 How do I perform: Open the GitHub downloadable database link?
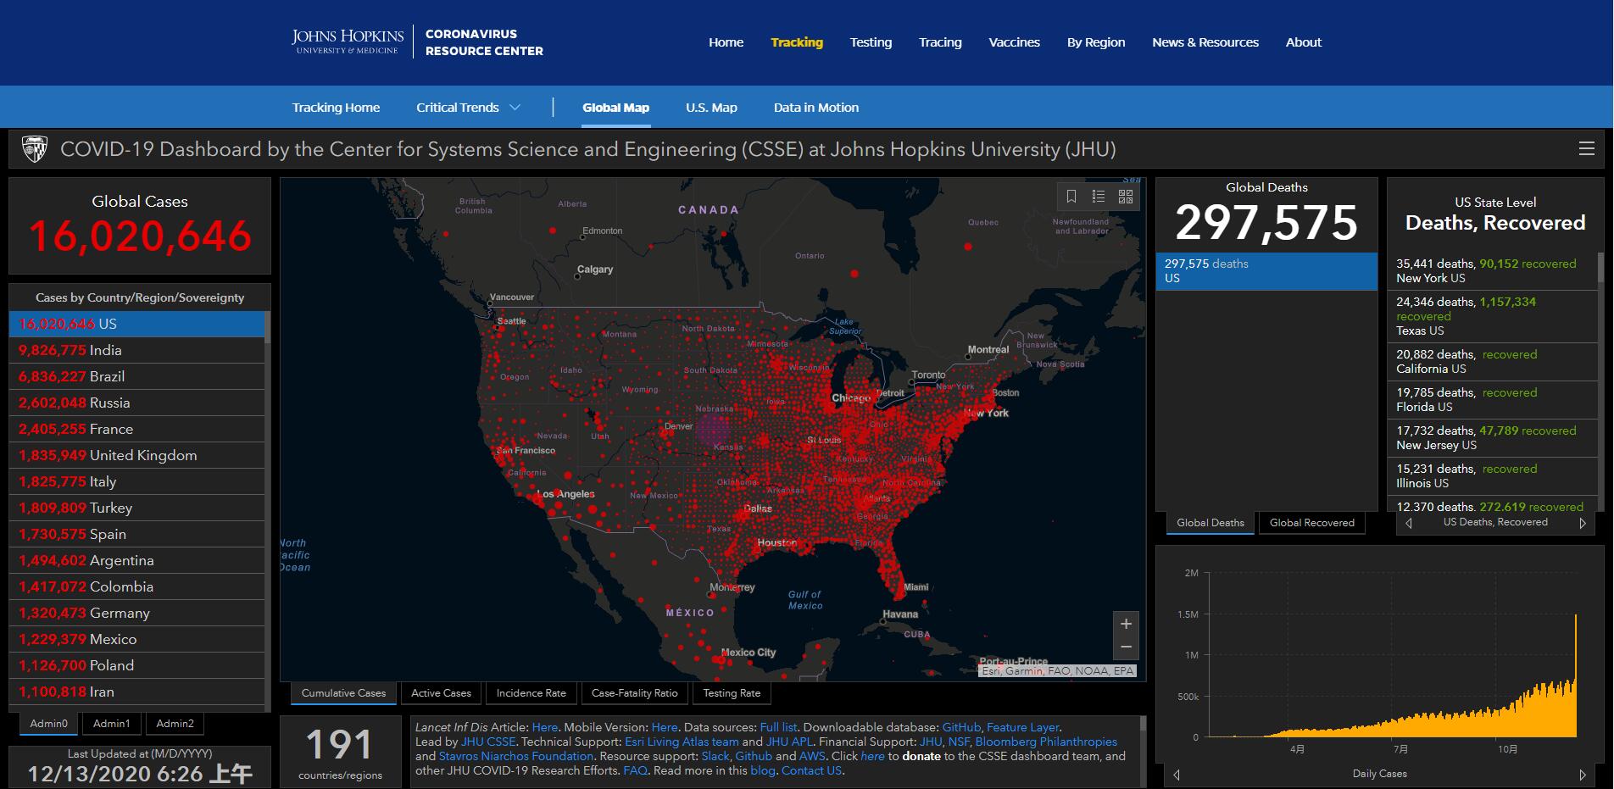click(961, 727)
